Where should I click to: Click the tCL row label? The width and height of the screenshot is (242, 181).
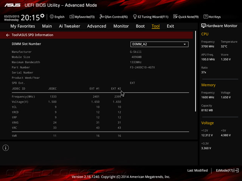coord(14,107)
